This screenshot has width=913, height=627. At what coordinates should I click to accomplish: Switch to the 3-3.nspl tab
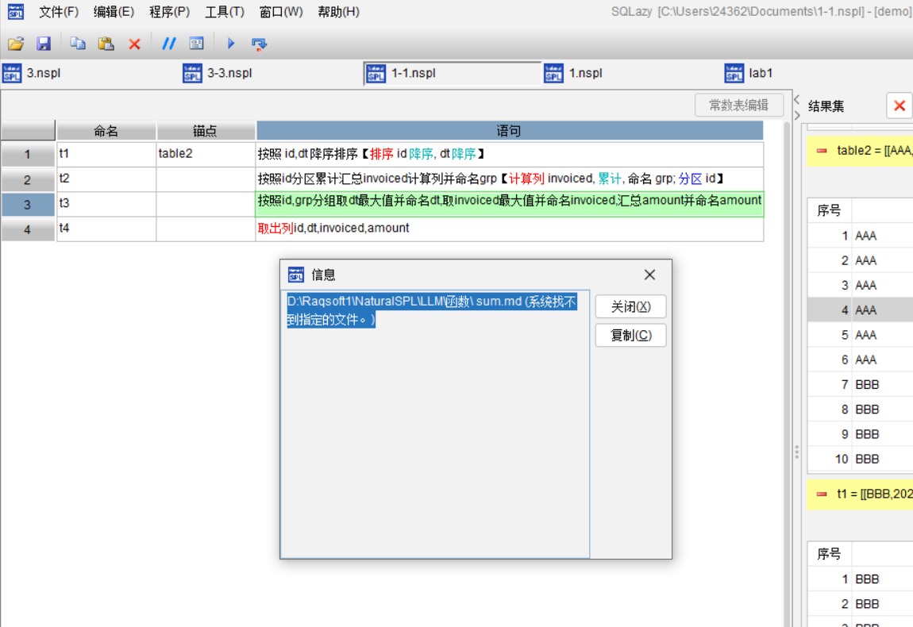(272, 73)
